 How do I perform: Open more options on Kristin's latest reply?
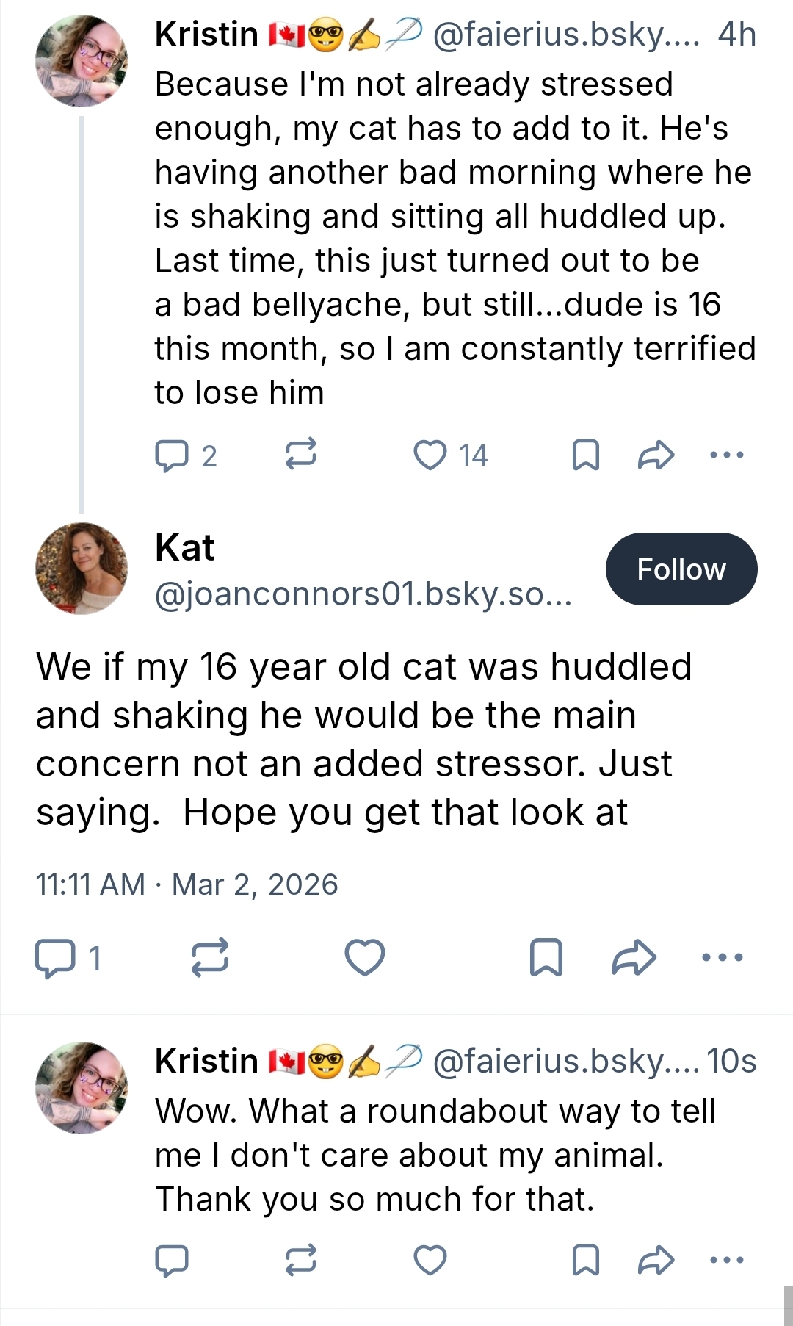click(x=727, y=1260)
